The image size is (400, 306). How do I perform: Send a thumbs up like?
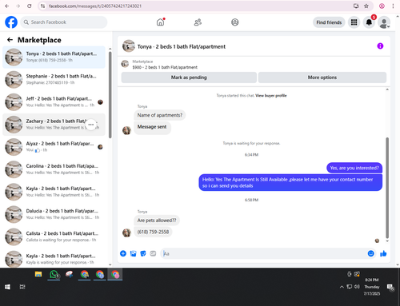pyautogui.click(x=383, y=253)
